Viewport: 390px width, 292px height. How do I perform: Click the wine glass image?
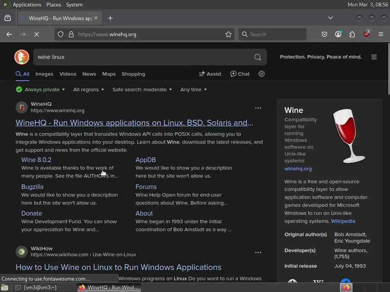[x=349, y=136]
